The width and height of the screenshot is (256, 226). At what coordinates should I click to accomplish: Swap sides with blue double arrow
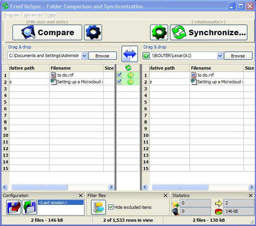130,54
